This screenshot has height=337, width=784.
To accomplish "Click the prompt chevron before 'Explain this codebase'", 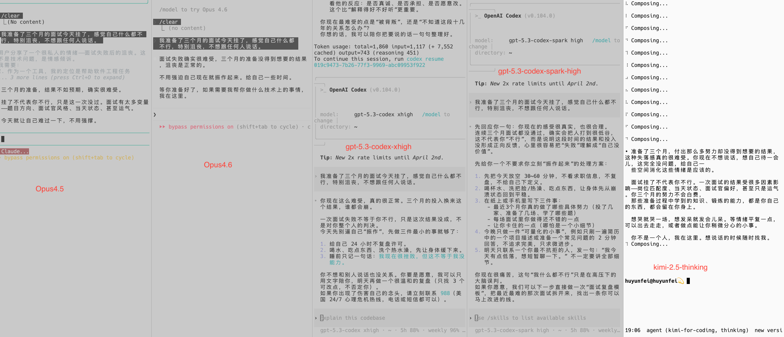I will [316, 318].
